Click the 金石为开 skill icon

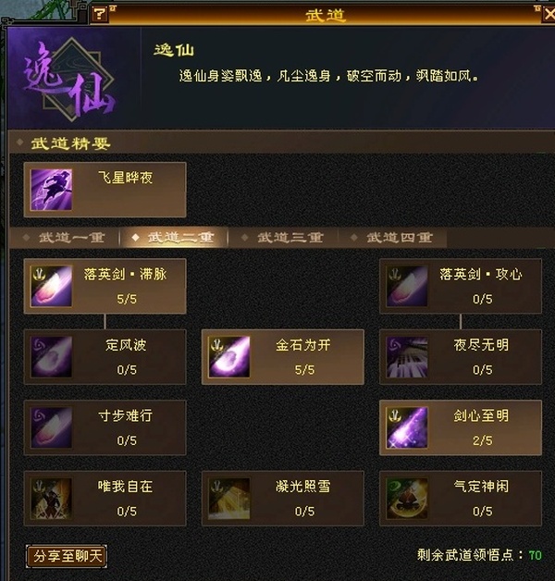pyautogui.click(x=229, y=357)
